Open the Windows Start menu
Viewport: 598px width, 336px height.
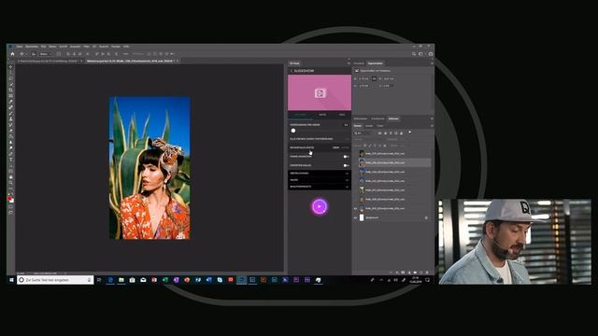(x=11, y=280)
